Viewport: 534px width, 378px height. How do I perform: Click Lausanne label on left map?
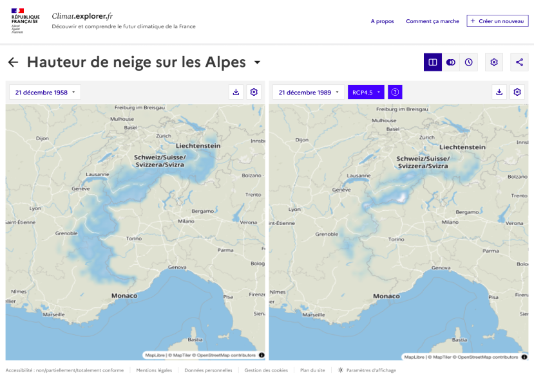pos(97,174)
